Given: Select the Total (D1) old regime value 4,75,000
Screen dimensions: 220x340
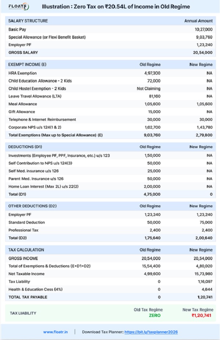Looking at the screenshot, I should point(152,194).
